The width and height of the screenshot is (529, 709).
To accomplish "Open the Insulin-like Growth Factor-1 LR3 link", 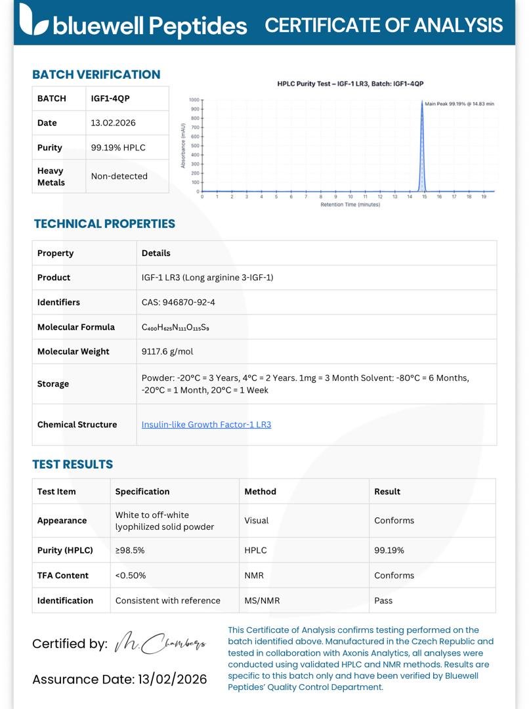I will point(206,425).
